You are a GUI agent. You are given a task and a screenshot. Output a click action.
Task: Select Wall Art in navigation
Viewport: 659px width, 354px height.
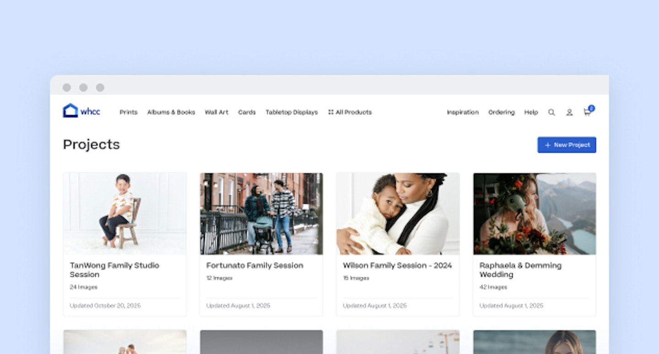216,112
